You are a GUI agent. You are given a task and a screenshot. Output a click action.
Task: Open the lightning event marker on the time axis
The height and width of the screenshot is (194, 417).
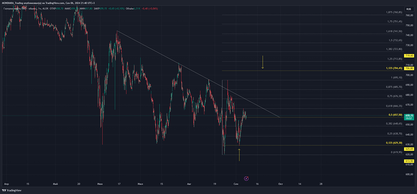(246, 178)
